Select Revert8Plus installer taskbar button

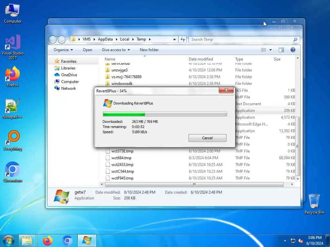(87, 241)
